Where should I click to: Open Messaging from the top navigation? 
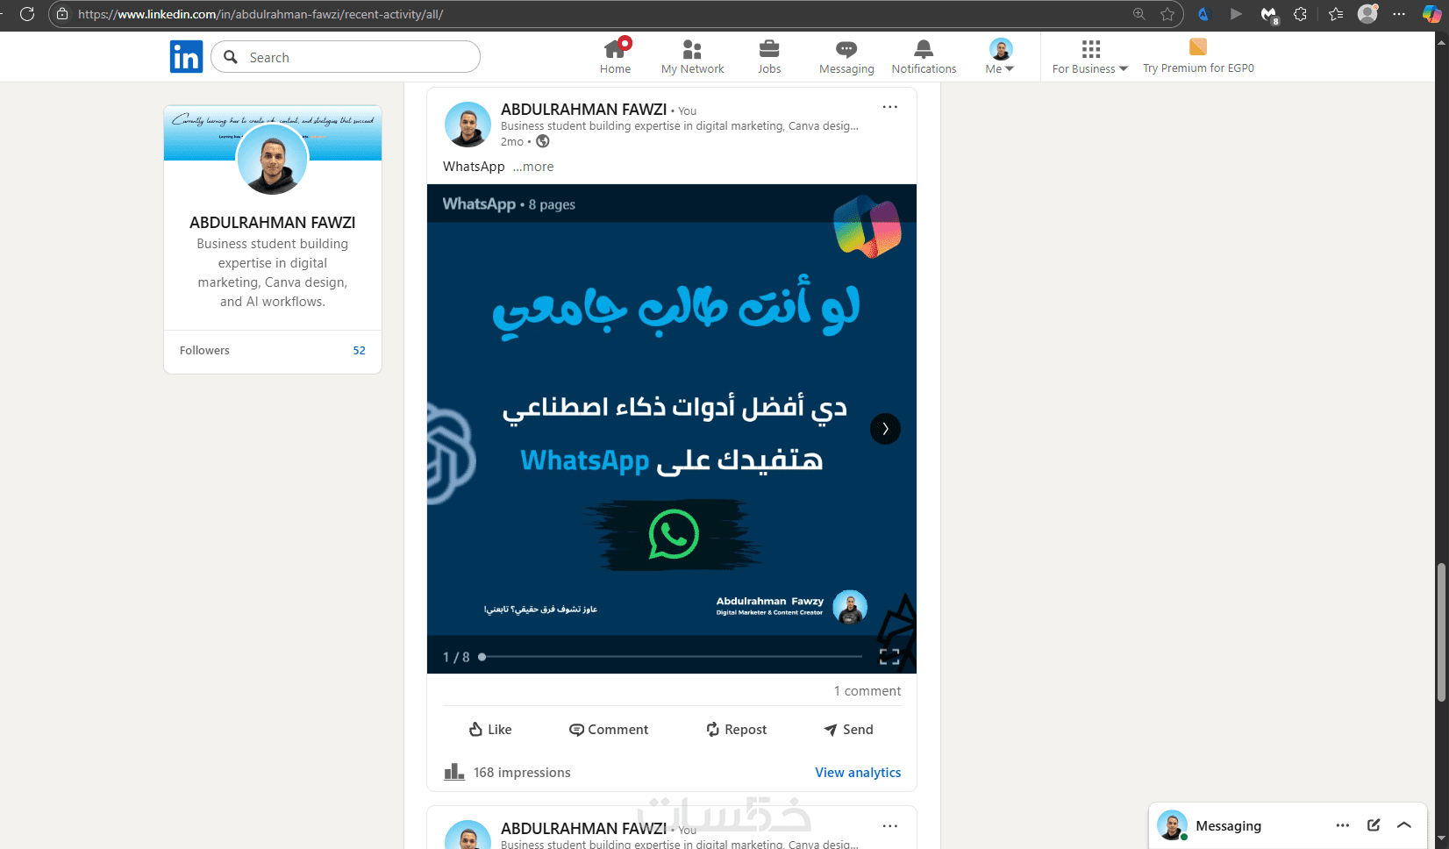click(x=846, y=56)
